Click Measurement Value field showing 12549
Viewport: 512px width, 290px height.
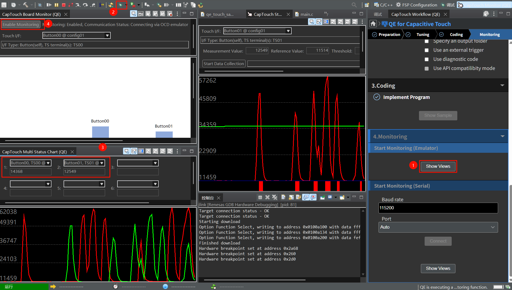[x=257, y=51]
